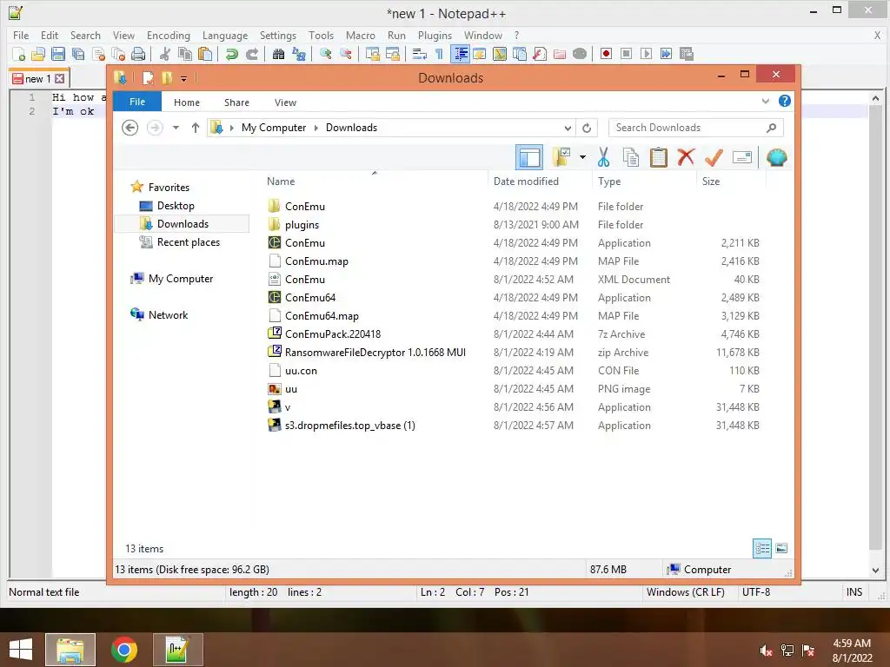Screen dimensions: 890x667
Task: Click the New file icon in Notepad++ toolbar
Action: 19,54
